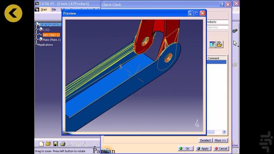Select the pointer tool on the right toolbar
Screen dimensions: 274x154
pos(235,43)
